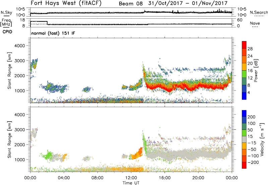Viewport: 268px width, 185px height.
Task: Click the 200 label on the velocity color bar
Action: click(x=252, y=117)
